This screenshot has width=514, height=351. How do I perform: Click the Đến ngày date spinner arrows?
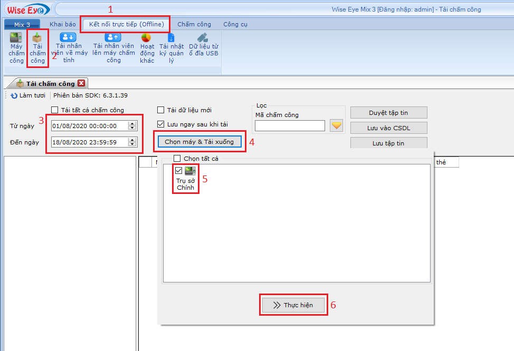pyautogui.click(x=132, y=142)
